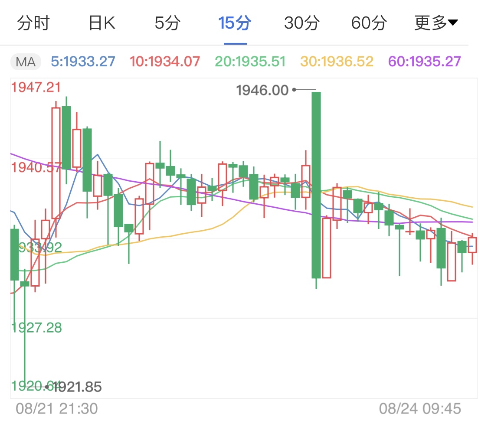This screenshot has width=488, height=421.
Task: Click the last red candle at right edge
Action: (472, 245)
